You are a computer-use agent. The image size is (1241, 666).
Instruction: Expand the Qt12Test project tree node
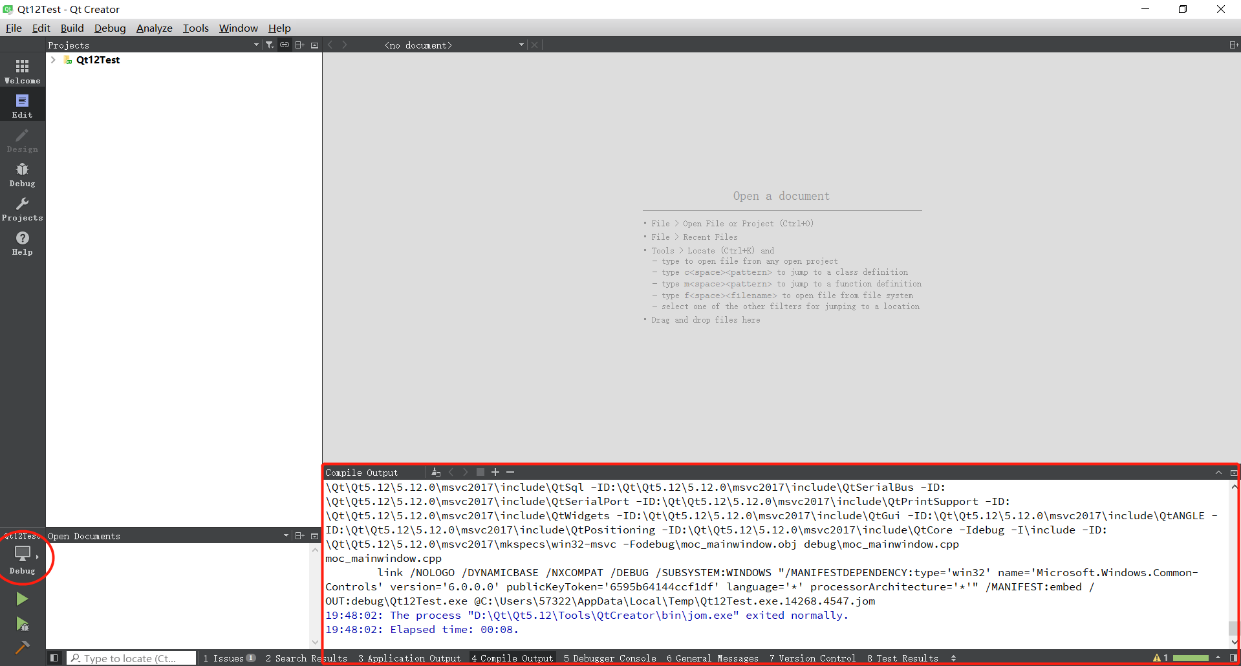coord(54,59)
